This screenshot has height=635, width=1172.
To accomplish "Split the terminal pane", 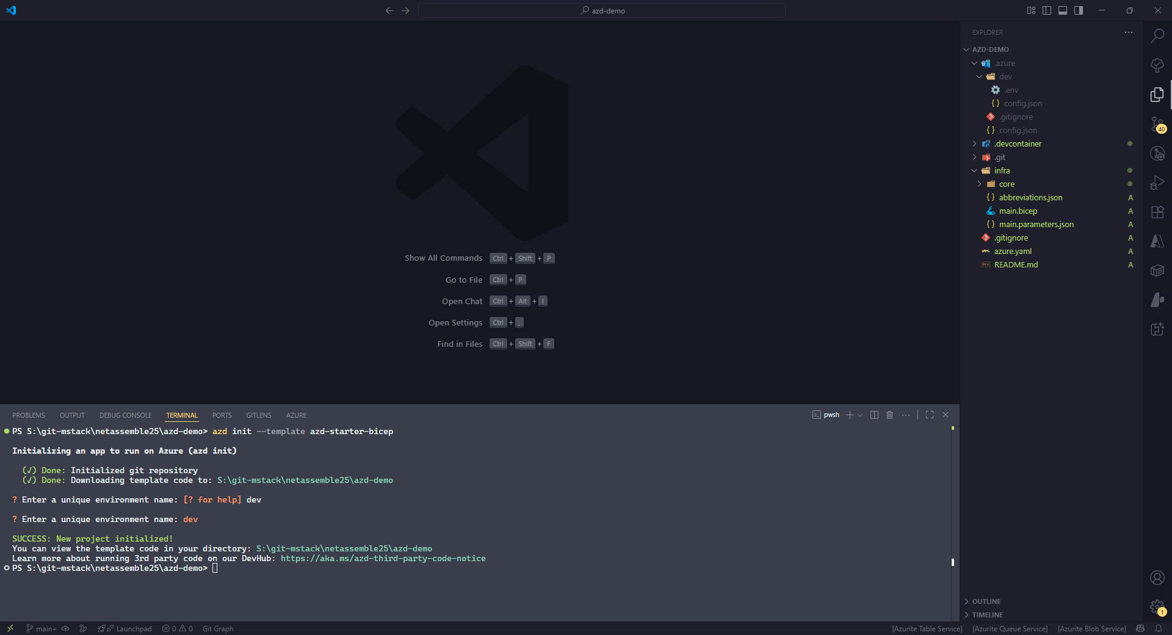I will (874, 415).
